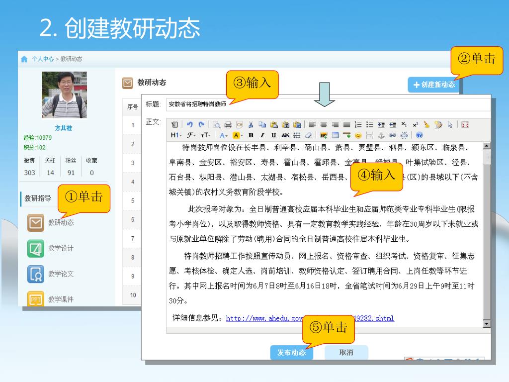This screenshot has height=382, width=509.
Task: Clear formatting with broom icon
Action: (426, 124)
